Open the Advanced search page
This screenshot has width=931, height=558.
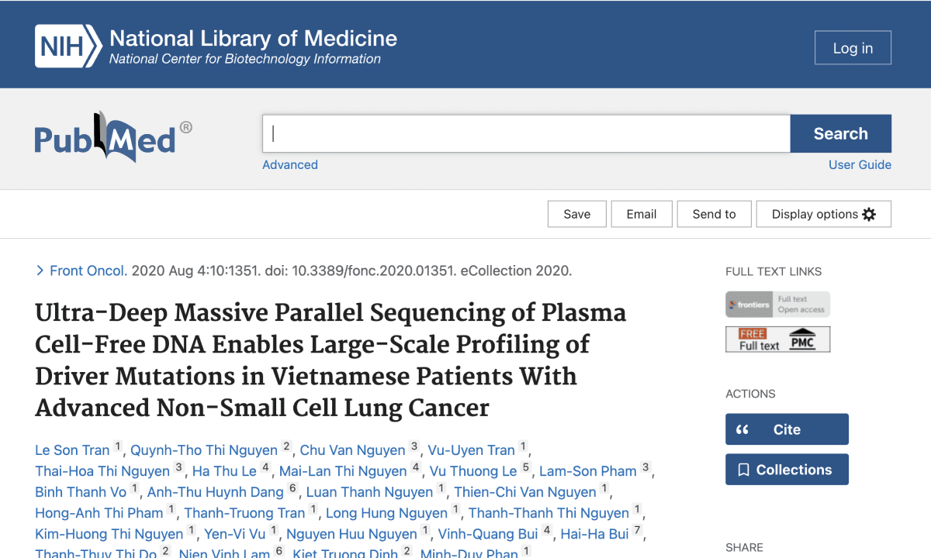click(289, 164)
